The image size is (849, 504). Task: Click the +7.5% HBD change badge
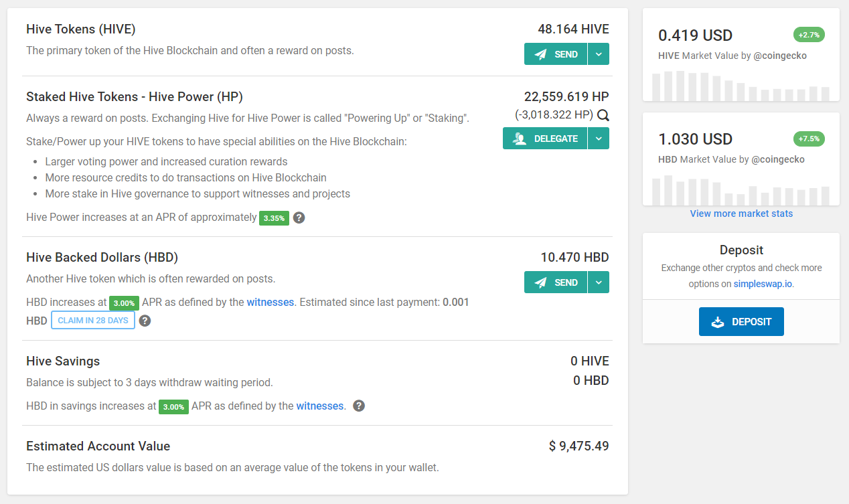click(809, 139)
